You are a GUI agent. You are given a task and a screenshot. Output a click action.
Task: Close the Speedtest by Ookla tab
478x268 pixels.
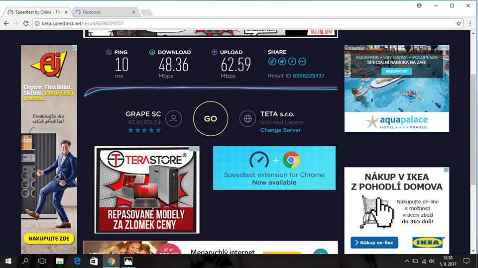66,12
